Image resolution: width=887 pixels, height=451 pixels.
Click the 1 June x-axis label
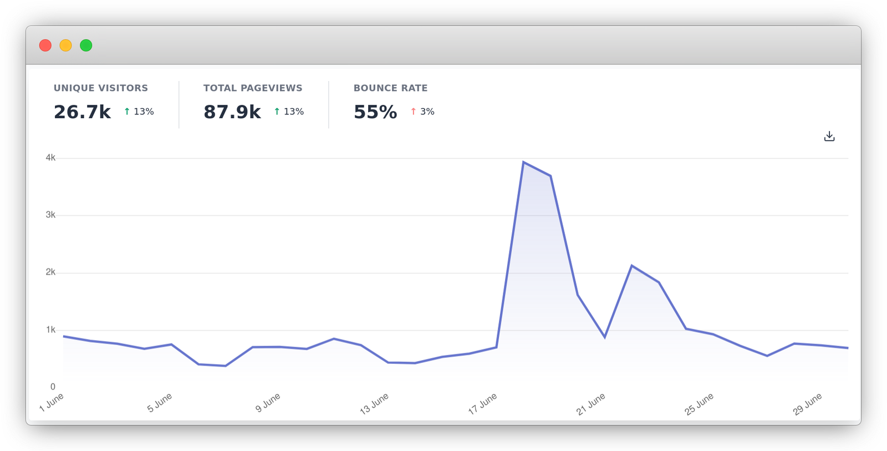coord(52,402)
